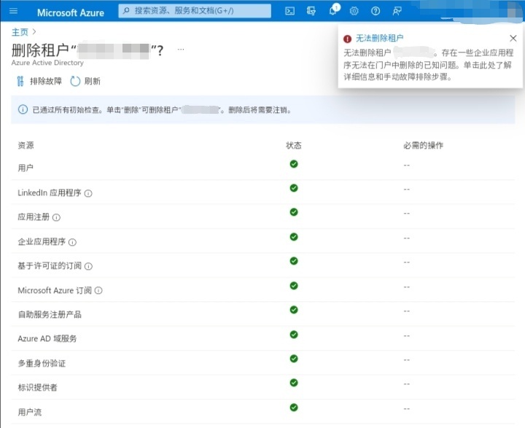Viewport: 525px width, 428px height.
Task: Open the directories and subscriptions filter icon
Action: tap(311, 11)
